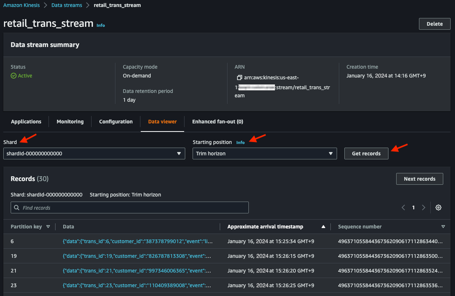Screen dimensions: 455x296
Task: Click the Find records search field
Action: pos(130,207)
